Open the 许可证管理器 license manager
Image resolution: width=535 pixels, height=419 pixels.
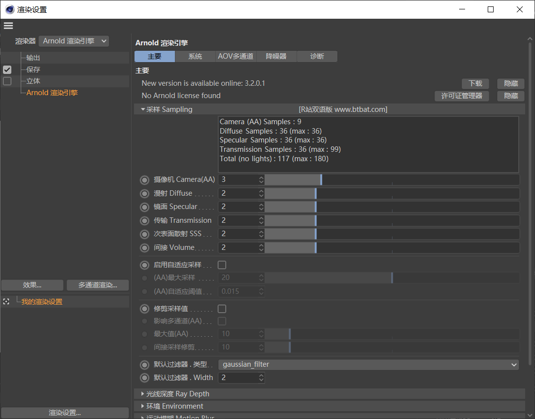[x=462, y=96]
